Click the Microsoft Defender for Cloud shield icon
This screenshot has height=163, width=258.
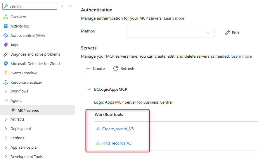pos(6,64)
